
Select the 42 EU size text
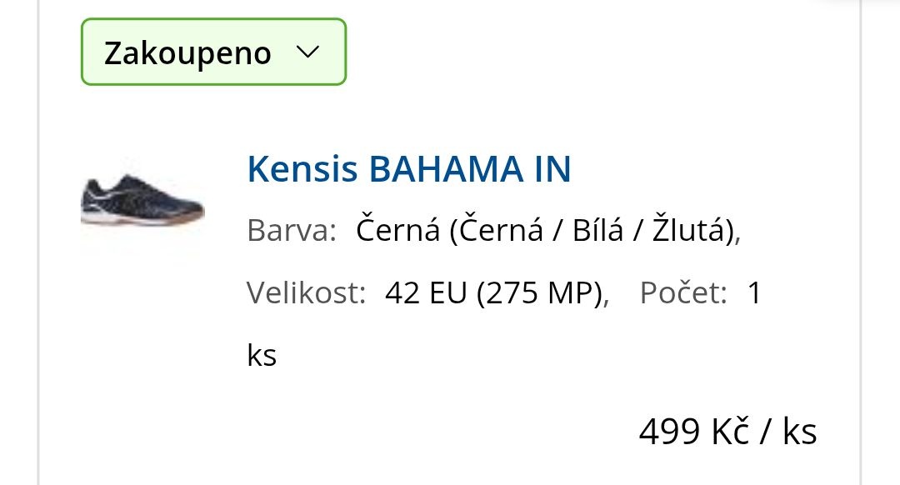[x=426, y=293]
